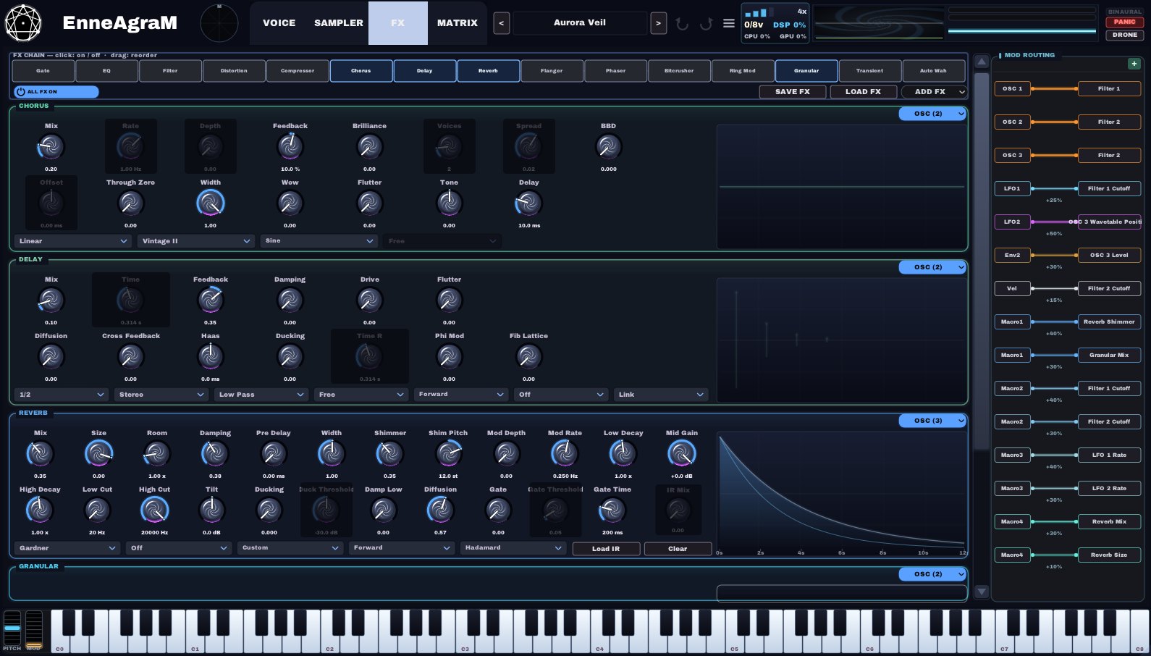Click the Reverb High Cut knob

tap(154, 510)
